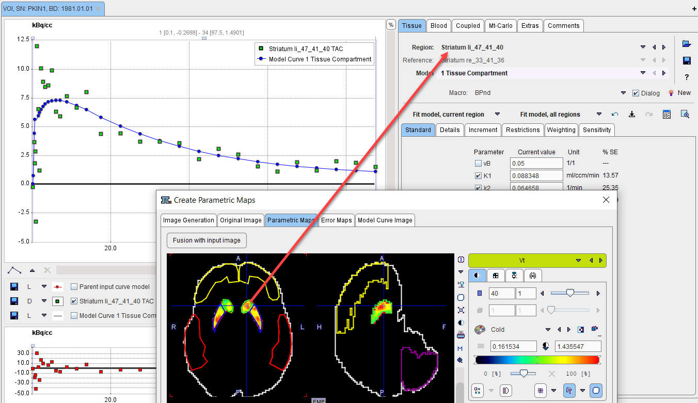Click the save icon for Striatum TAC curve

(x=14, y=301)
